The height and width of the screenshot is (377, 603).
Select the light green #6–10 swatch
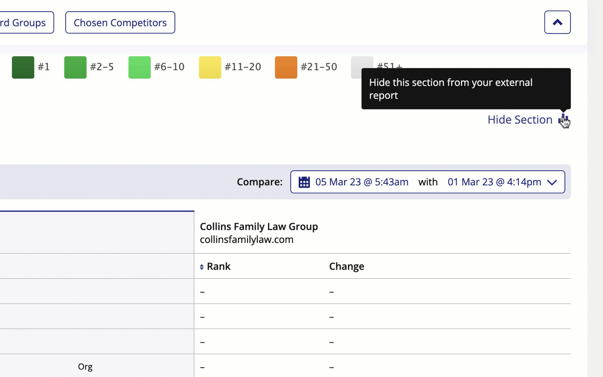pyautogui.click(x=139, y=67)
